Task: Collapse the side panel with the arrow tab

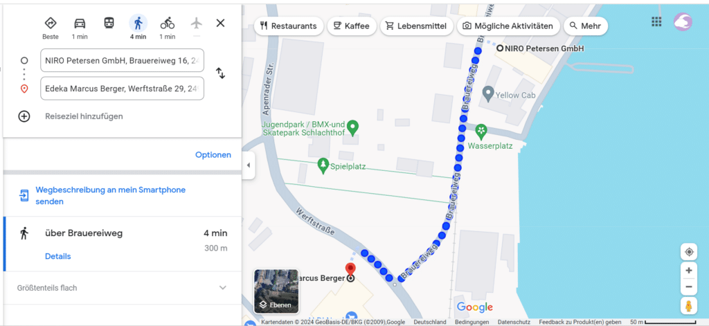Action: point(248,165)
